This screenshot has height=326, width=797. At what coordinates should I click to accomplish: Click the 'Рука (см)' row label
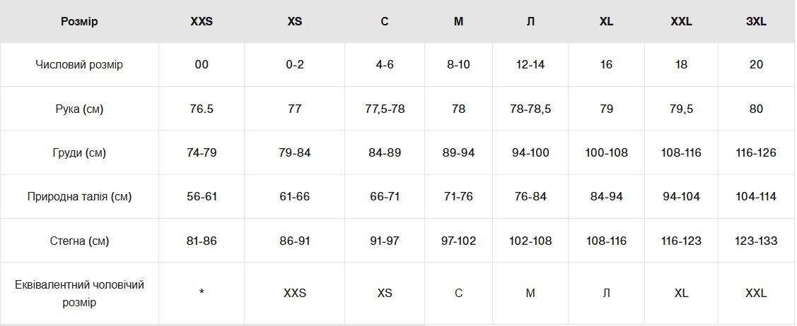pyautogui.click(x=79, y=109)
